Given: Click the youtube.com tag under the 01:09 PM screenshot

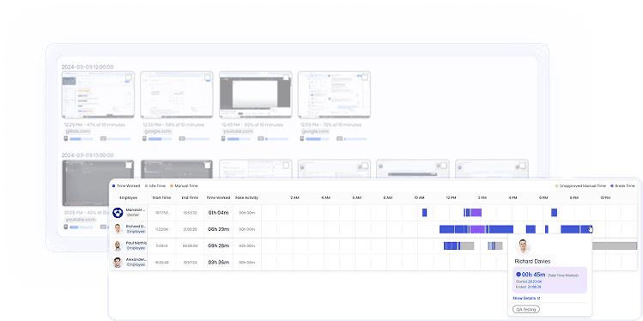Looking at the screenshot, I should (80, 220).
